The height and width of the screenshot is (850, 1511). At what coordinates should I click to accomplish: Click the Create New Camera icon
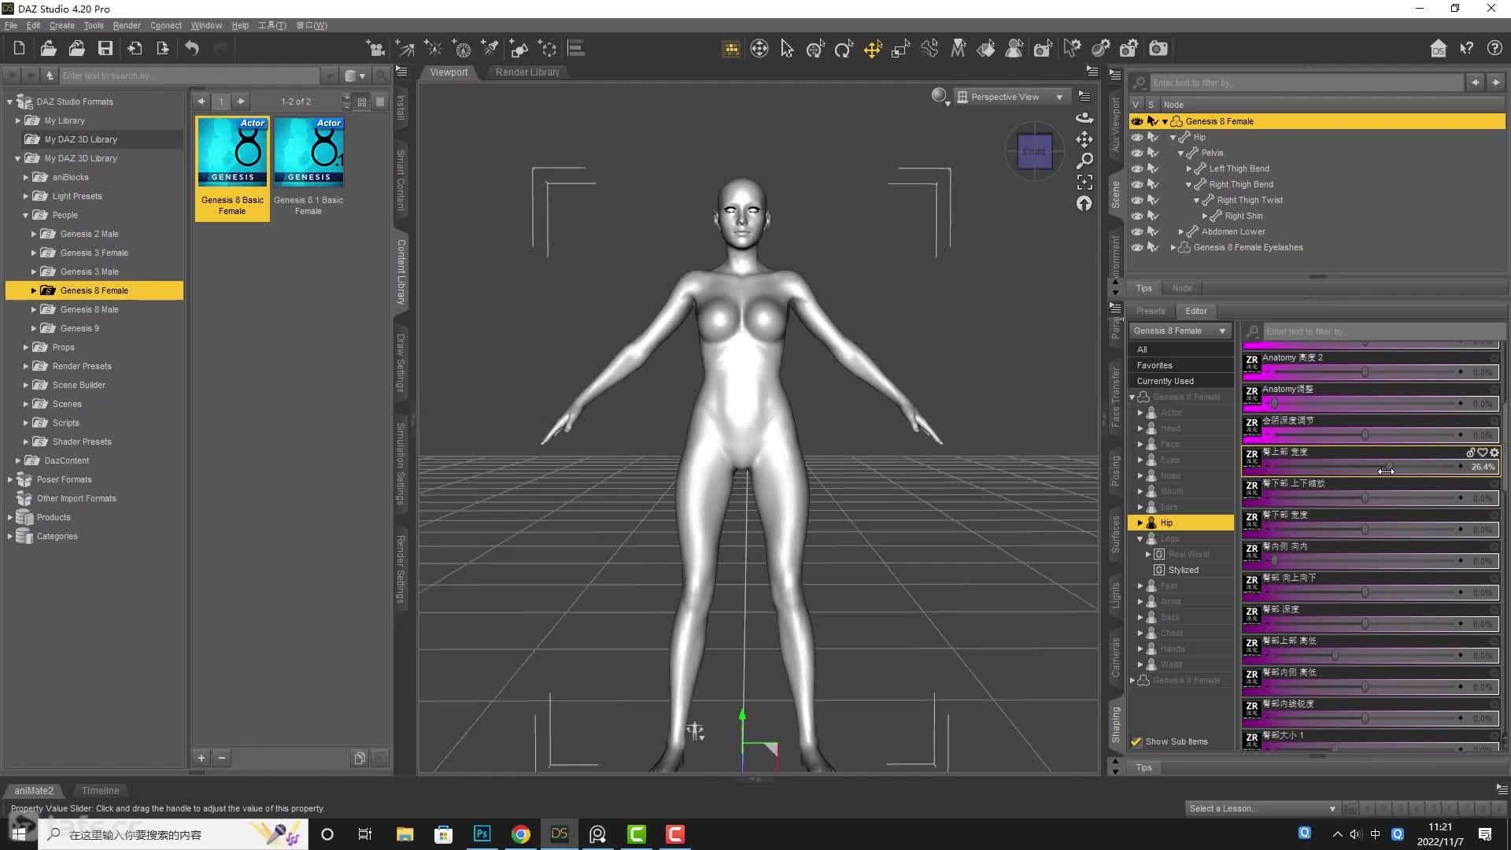click(x=375, y=49)
